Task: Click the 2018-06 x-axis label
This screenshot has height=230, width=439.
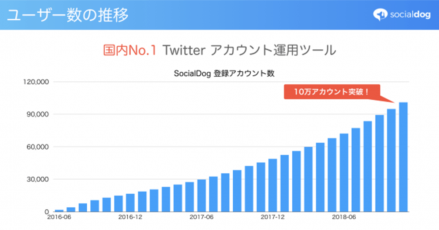Action: 344,217
